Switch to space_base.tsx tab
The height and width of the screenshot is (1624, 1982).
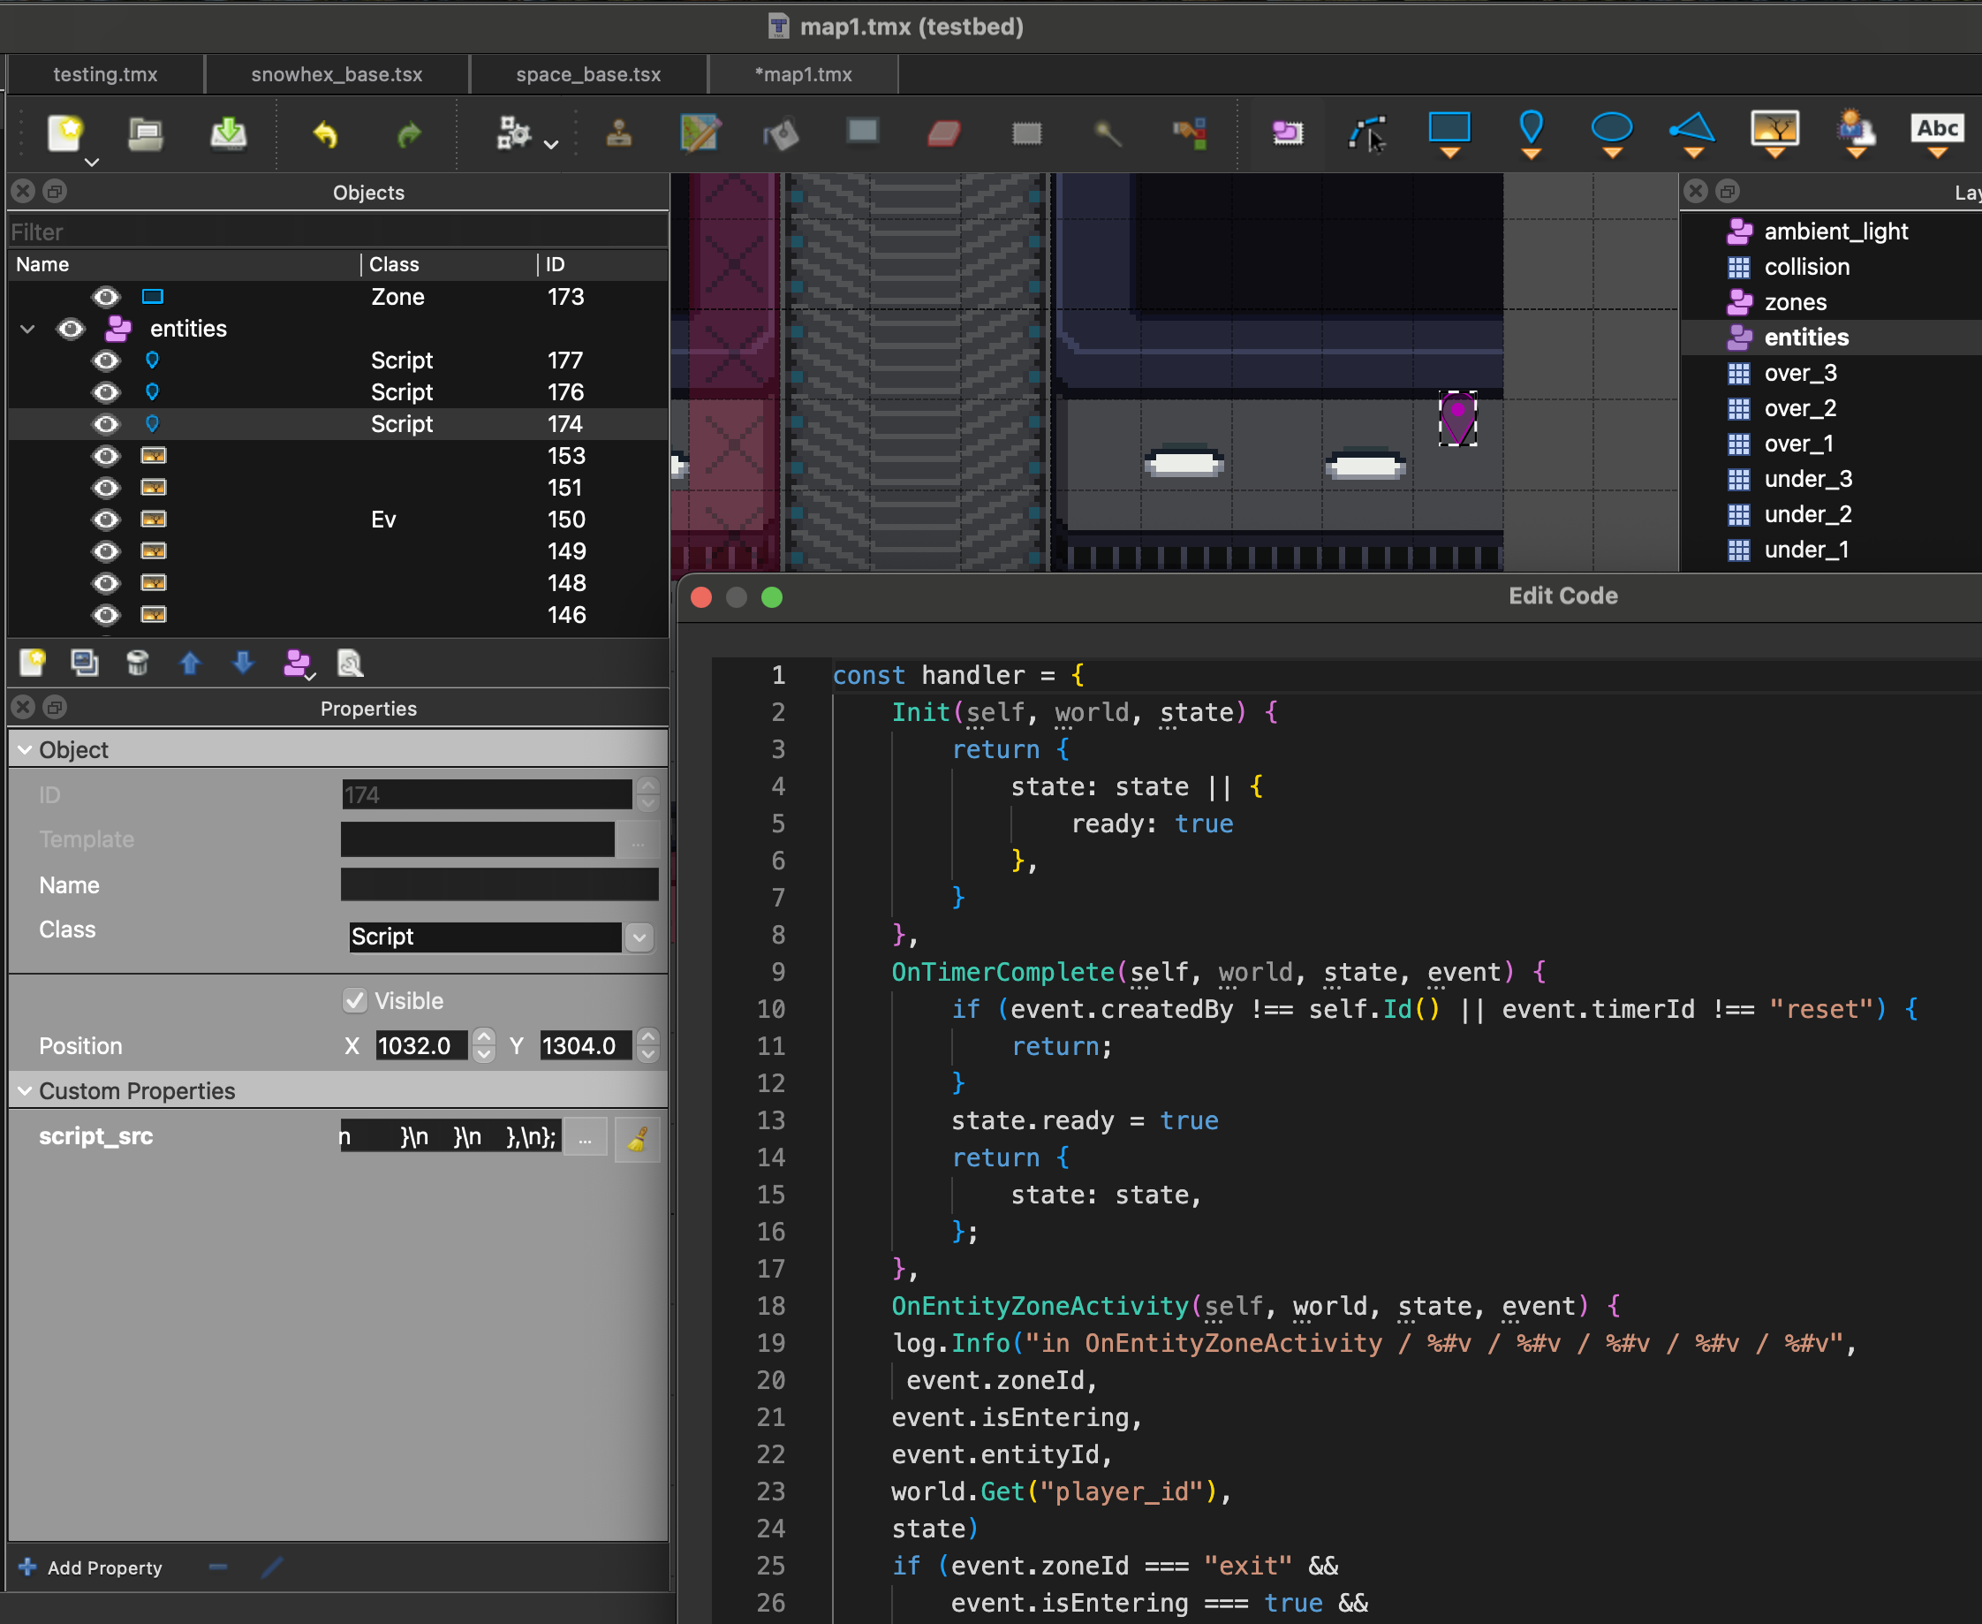[588, 74]
